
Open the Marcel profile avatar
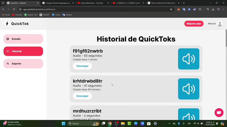(x=220, y=24)
